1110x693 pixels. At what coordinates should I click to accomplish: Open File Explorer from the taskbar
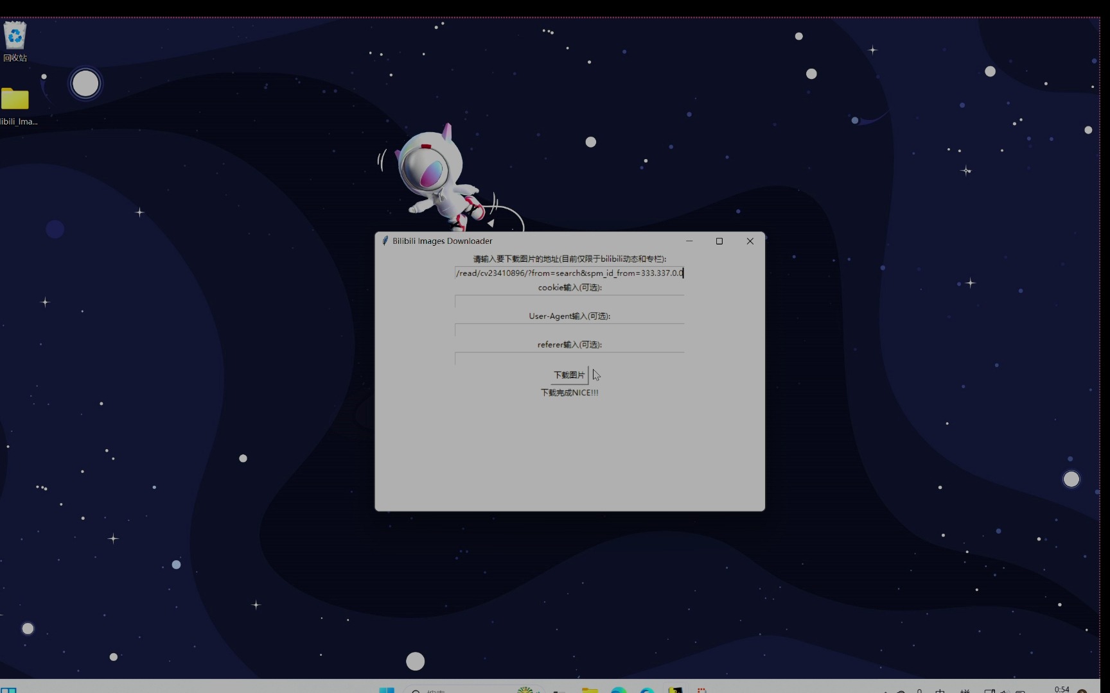pyautogui.click(x=590, y=690)
